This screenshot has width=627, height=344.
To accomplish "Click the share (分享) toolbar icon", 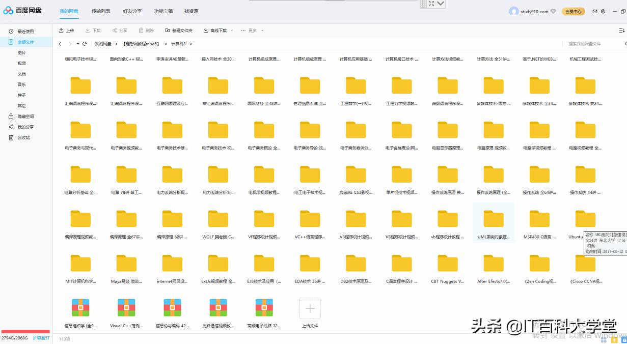I will click(x=120, y=31).
